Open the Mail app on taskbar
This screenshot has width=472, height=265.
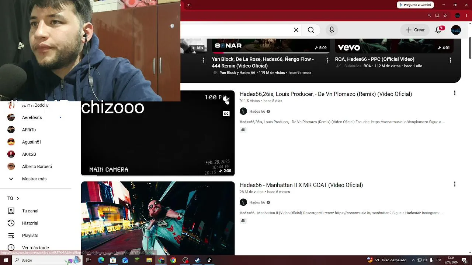tap(125, 260)
